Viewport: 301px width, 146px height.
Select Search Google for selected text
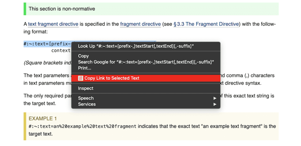pos(145,62)
